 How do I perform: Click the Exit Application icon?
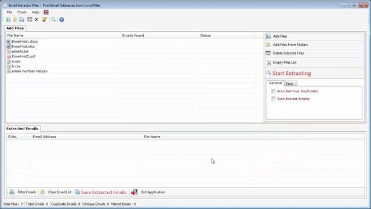[134, 192]
